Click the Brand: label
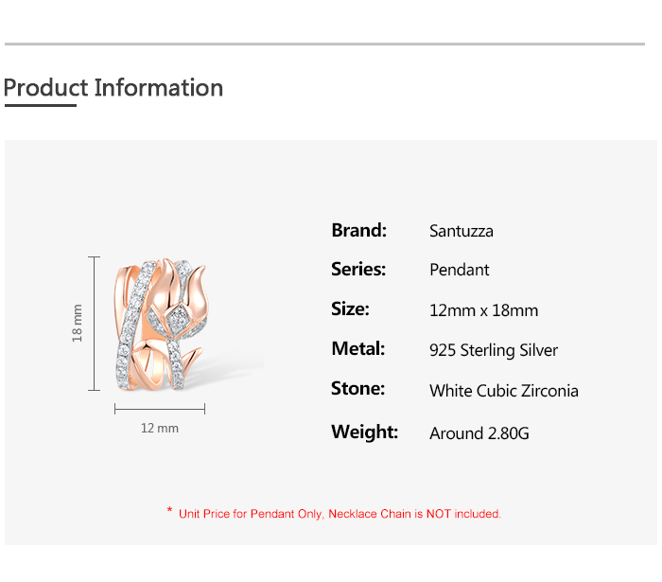 pos(358,230)
